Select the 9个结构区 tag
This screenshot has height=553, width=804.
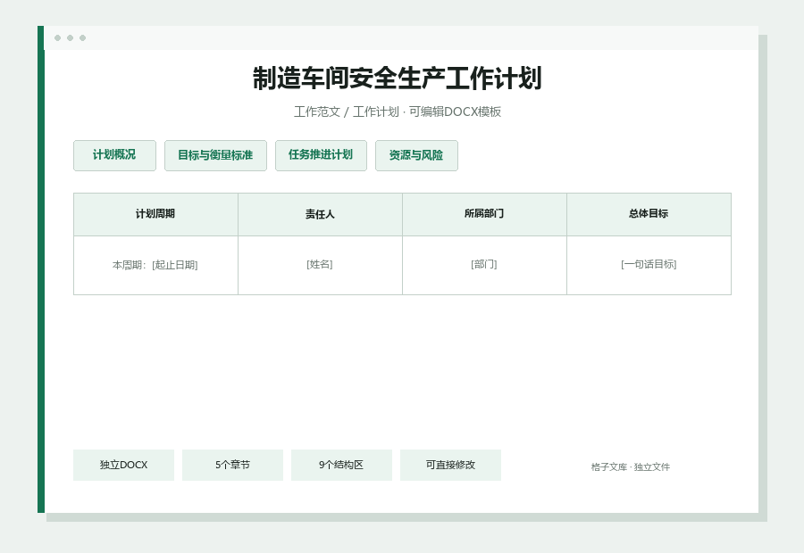[341, 465]
